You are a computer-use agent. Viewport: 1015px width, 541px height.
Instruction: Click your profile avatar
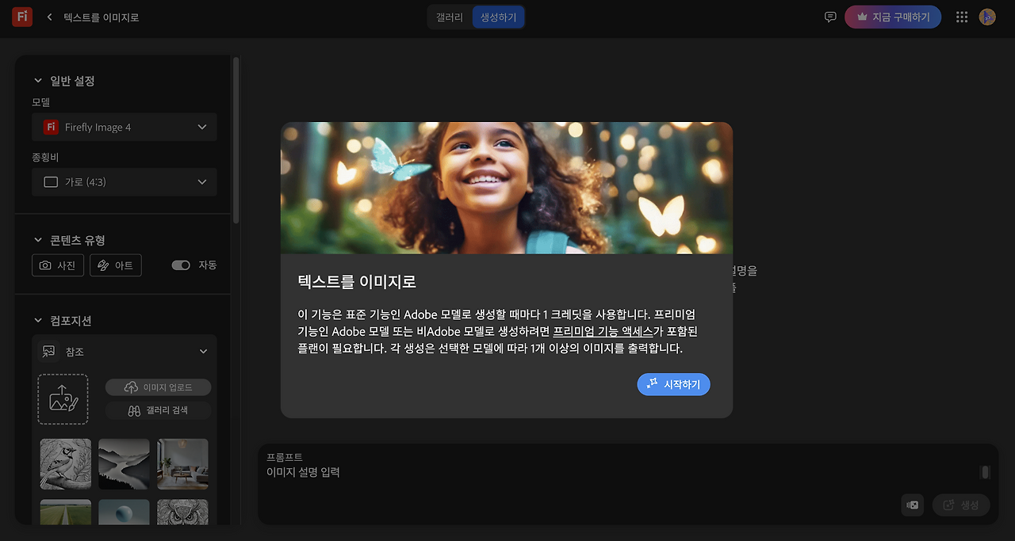coord(986,16)
